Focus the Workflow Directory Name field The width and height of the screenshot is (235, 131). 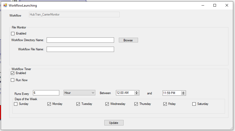(80, 40)
